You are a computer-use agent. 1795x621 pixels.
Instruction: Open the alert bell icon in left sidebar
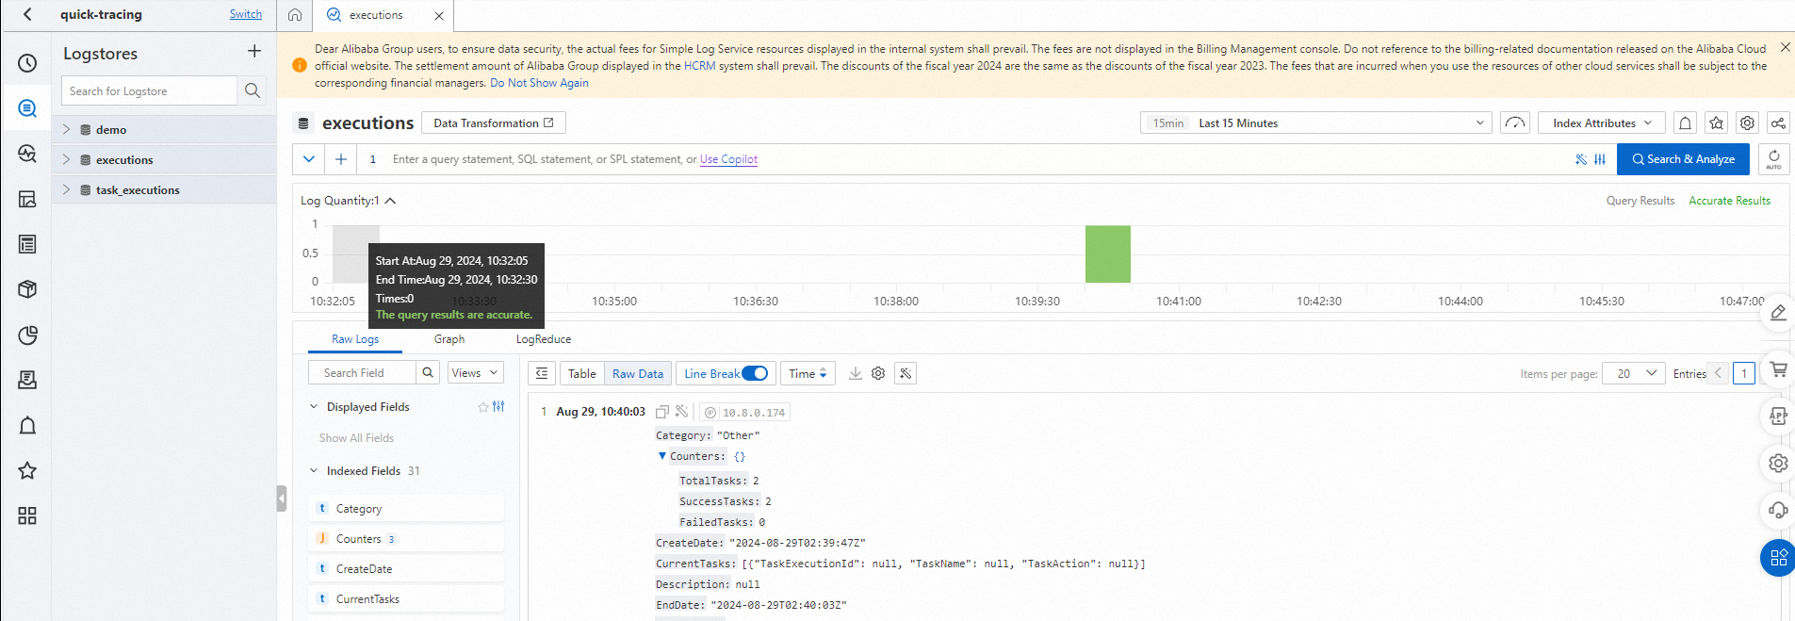27,426
